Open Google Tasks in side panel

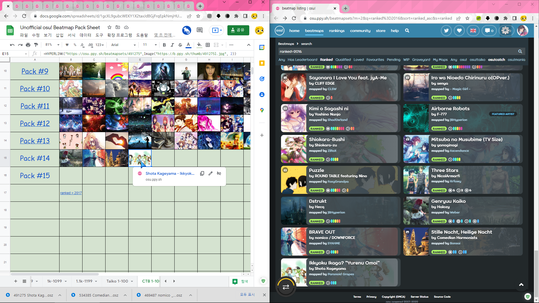262,79
